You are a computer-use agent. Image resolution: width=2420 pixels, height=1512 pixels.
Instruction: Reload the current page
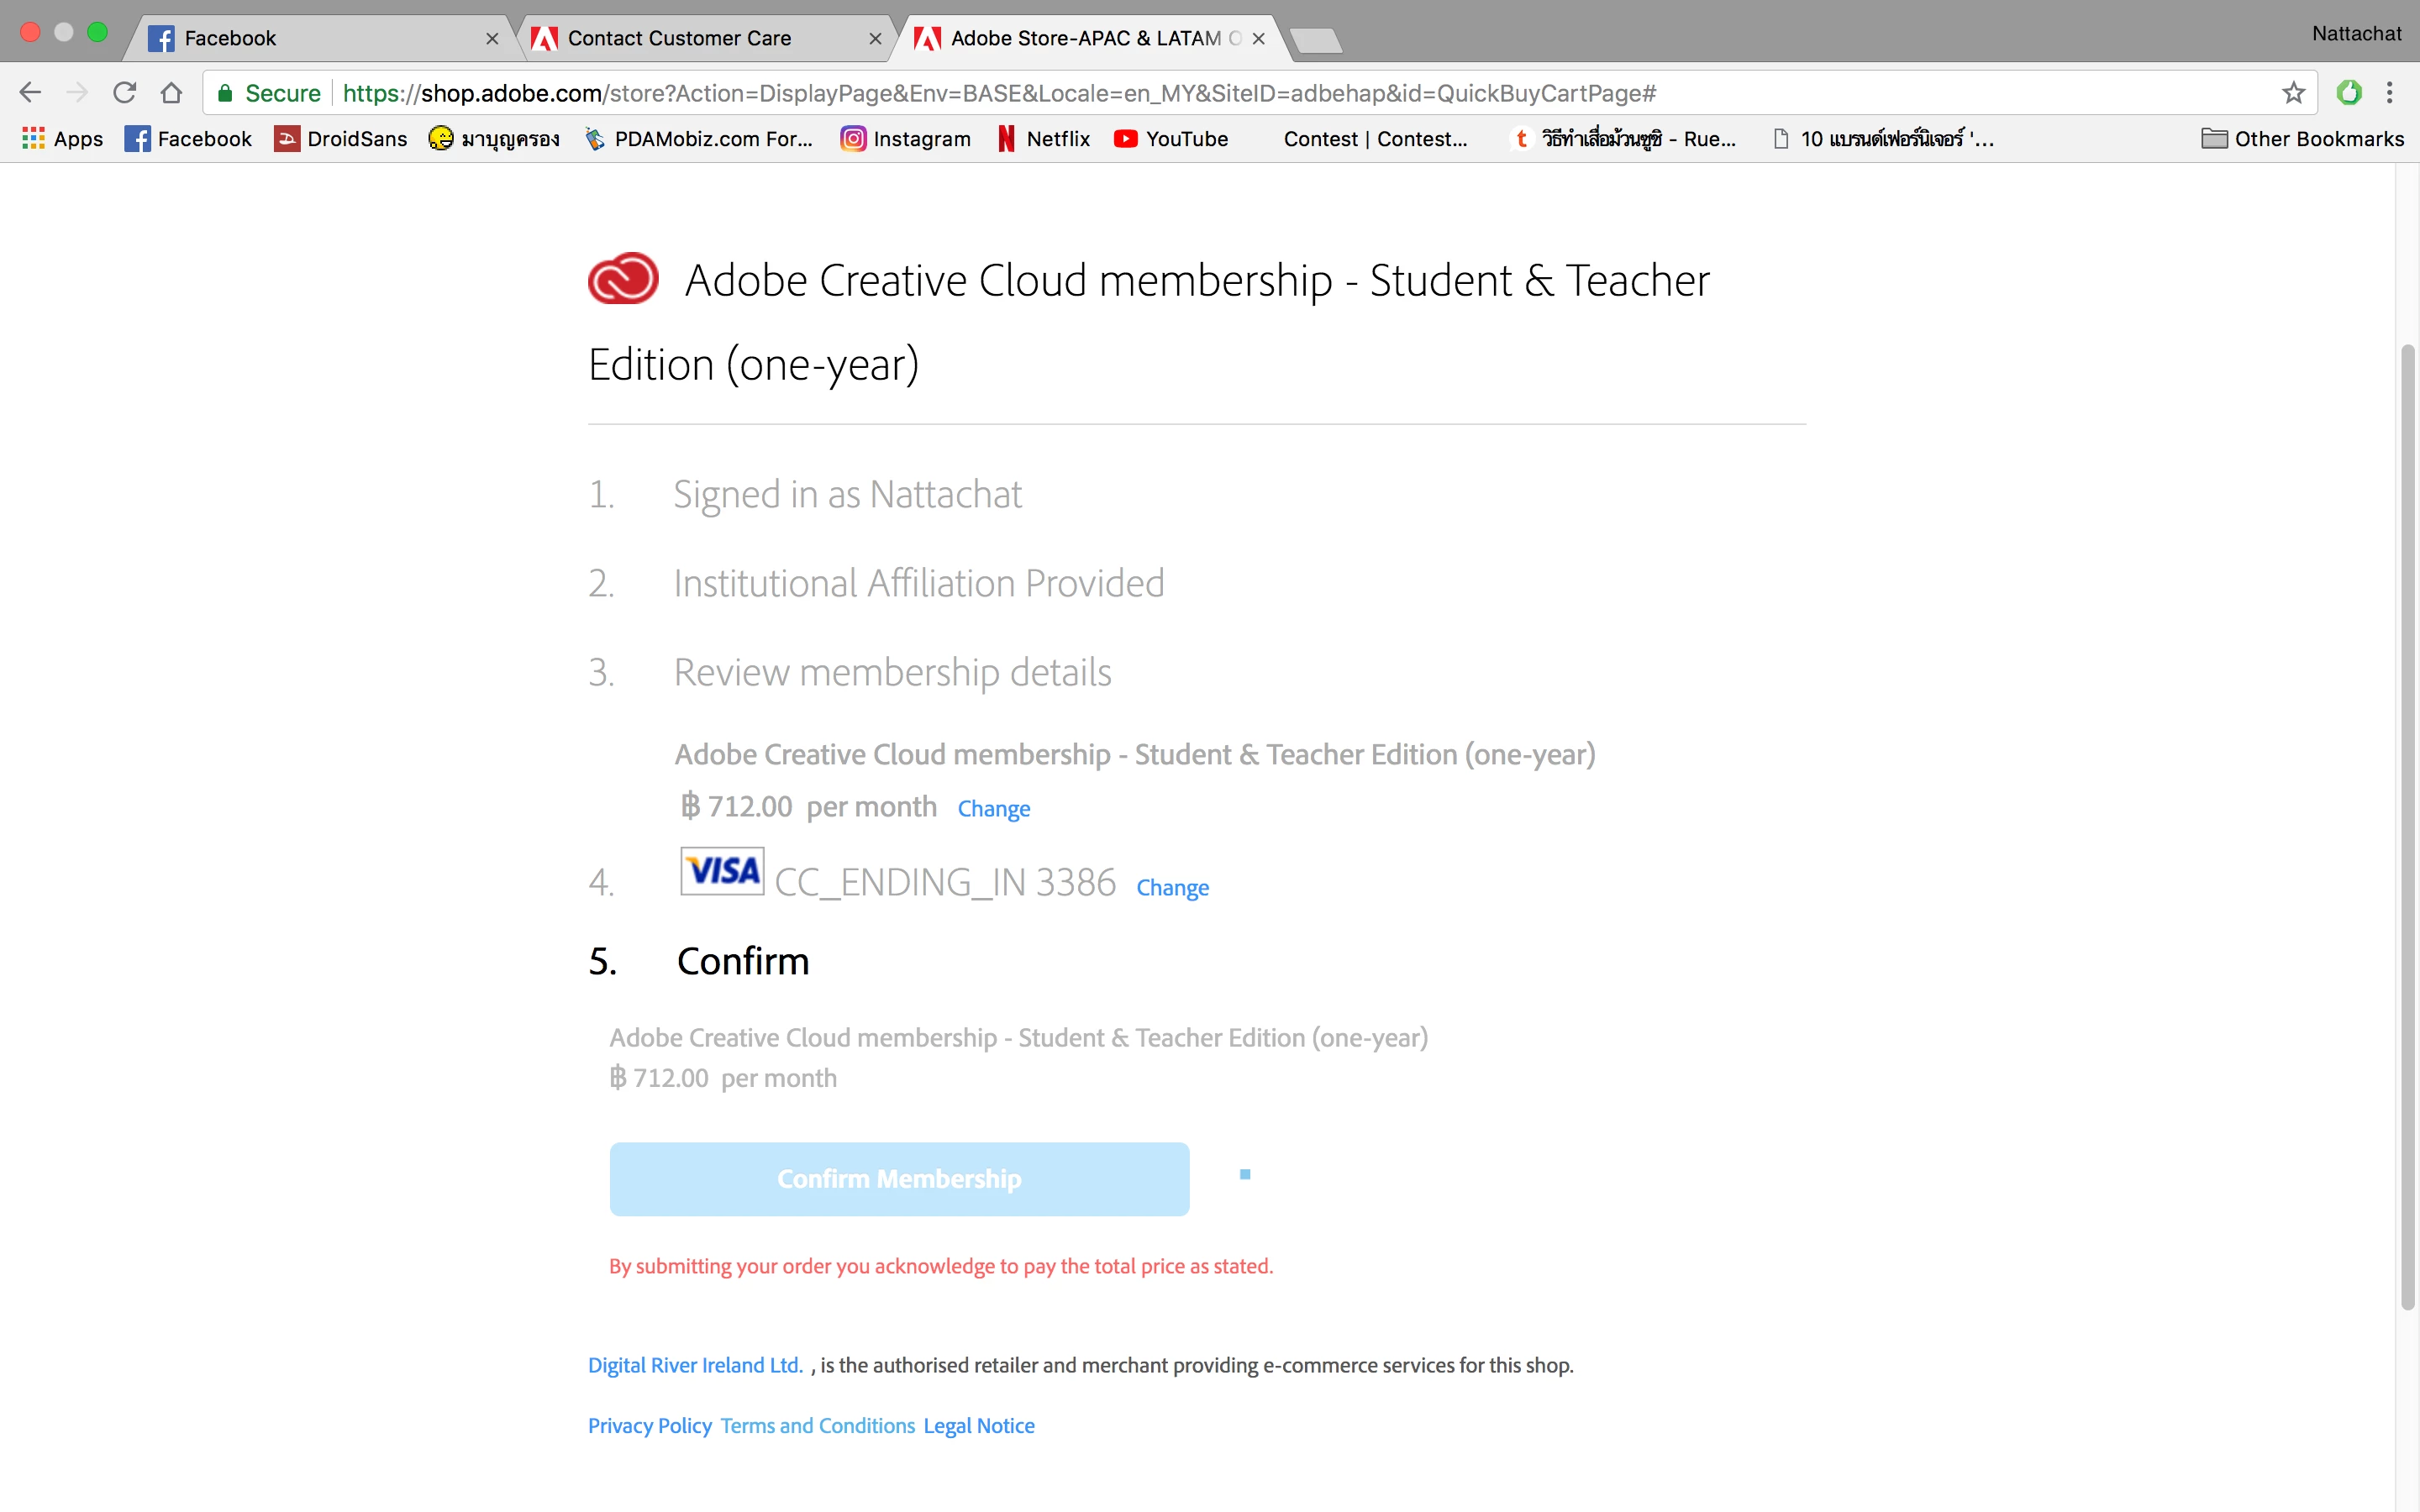tap(124, 93)
